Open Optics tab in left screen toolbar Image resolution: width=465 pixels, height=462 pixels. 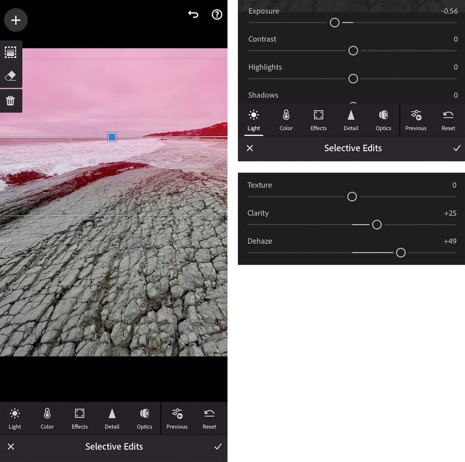click(144, 419)
